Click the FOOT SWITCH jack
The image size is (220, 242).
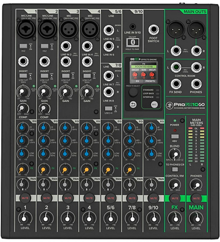[x=153, y=29]
